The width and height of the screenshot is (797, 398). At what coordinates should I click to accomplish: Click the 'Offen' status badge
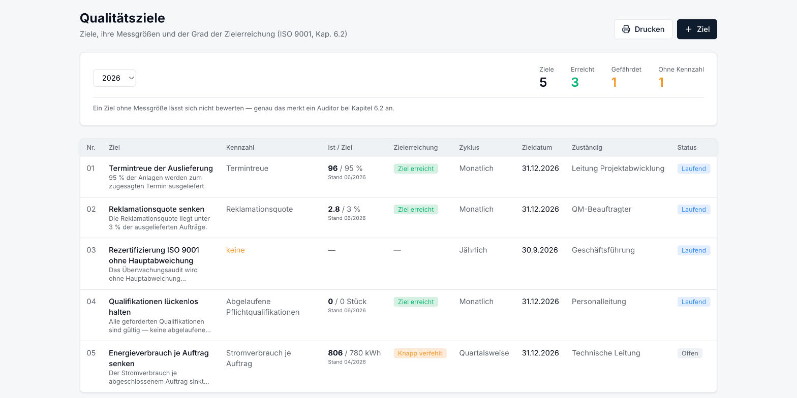click(x=690, y=353)
